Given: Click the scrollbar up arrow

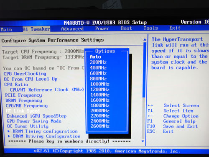Looking at the screenshot, I should pos(145,39).
